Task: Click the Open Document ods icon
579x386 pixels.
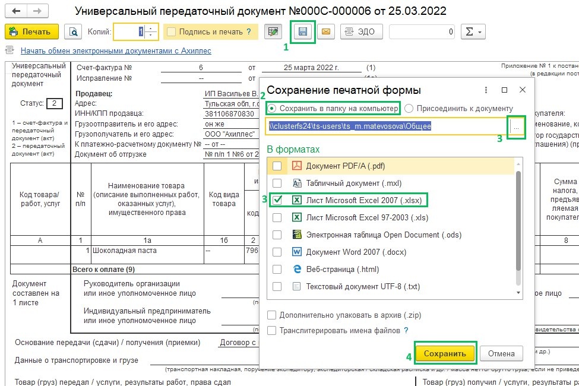Action: click(297, 235)
